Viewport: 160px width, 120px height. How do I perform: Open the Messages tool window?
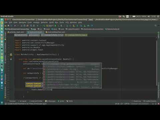(x=50, y=101)
